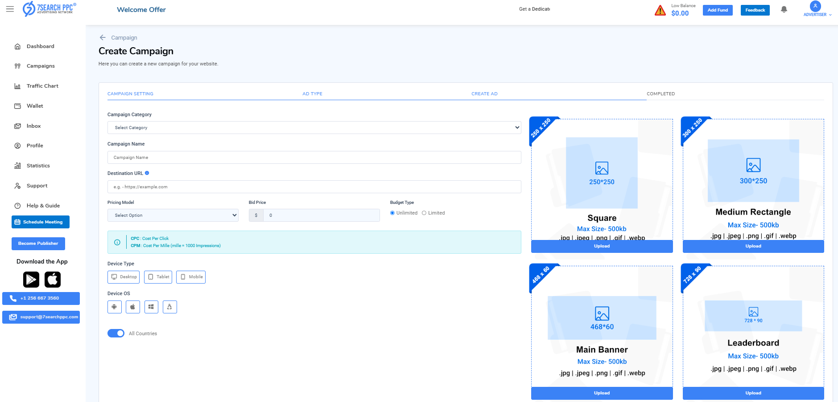Click the low balance warning triangle
The height and width of the screenshot is (402, 838).
(x=660, y=10)
